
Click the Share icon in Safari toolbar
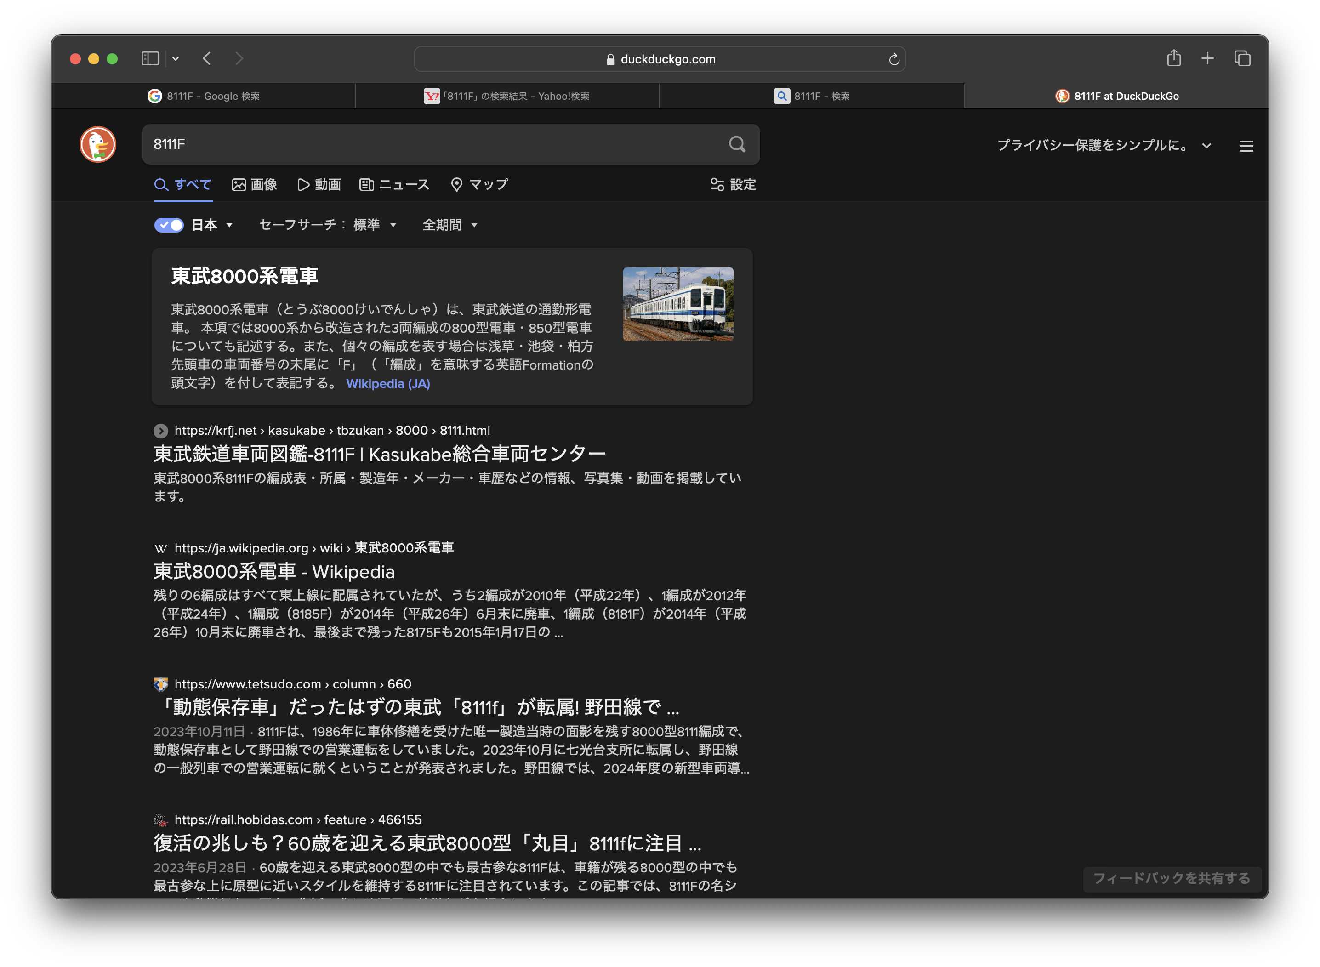coord(1174,58)
